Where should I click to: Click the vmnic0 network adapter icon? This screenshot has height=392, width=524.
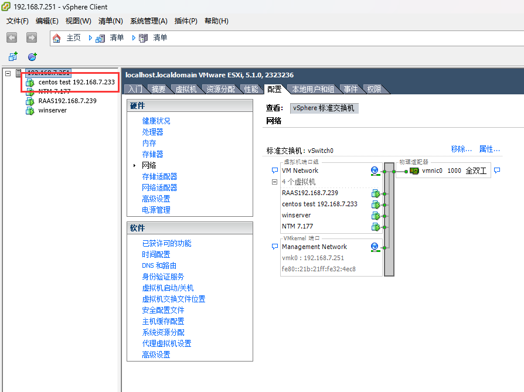414,171
